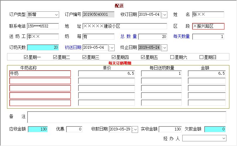Check the 星期日 checkbox
The width and height of the screenshot is (237, 146).
click(202, 57)
